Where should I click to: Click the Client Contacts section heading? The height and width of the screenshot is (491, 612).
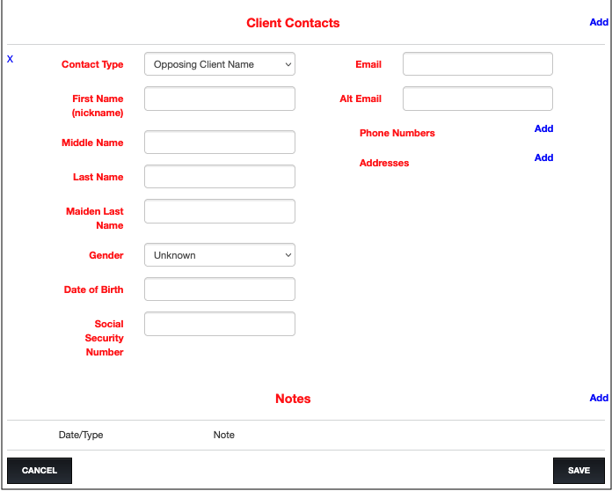click(x=293, y=23)
